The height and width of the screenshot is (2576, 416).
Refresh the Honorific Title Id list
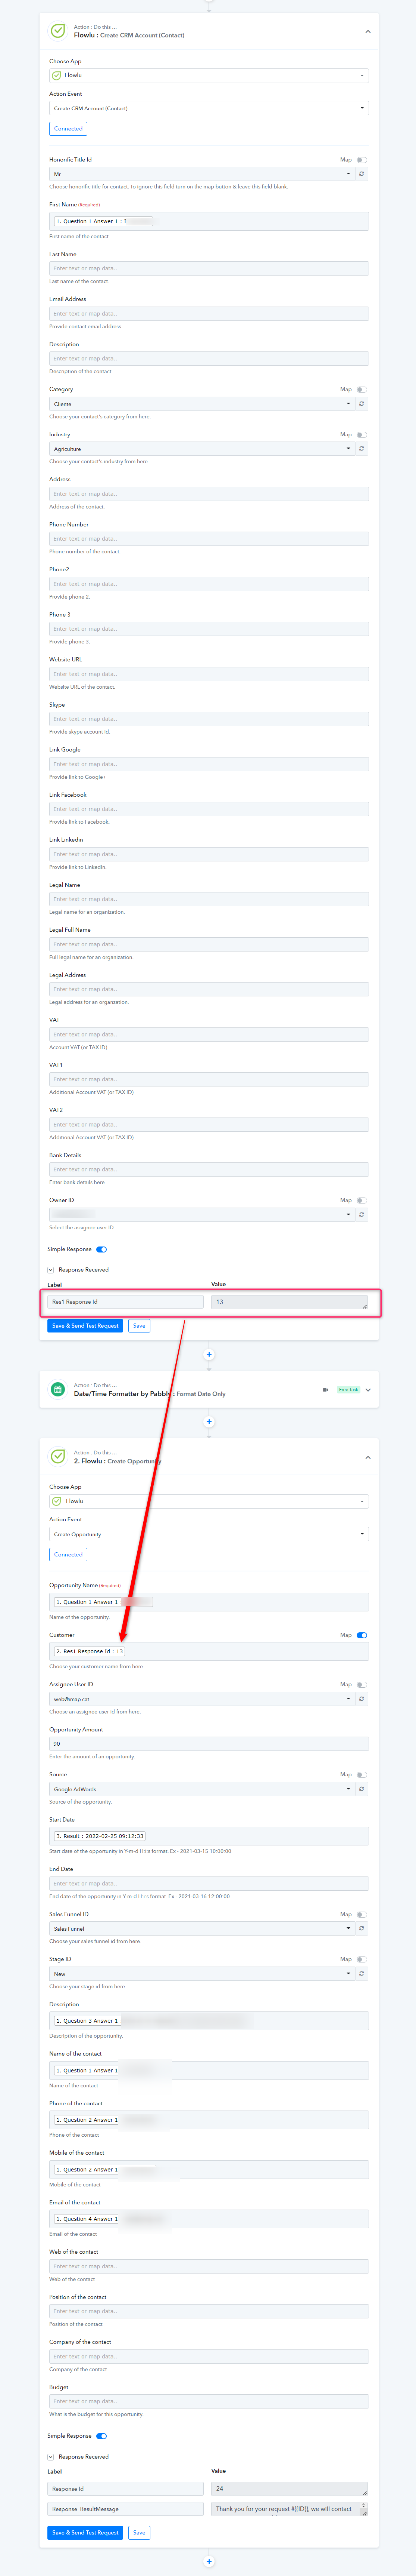pyautogui.click(x=361, y=174)
